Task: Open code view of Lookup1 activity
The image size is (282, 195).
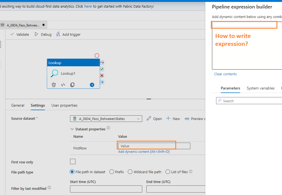Action: tap(63, 85)
